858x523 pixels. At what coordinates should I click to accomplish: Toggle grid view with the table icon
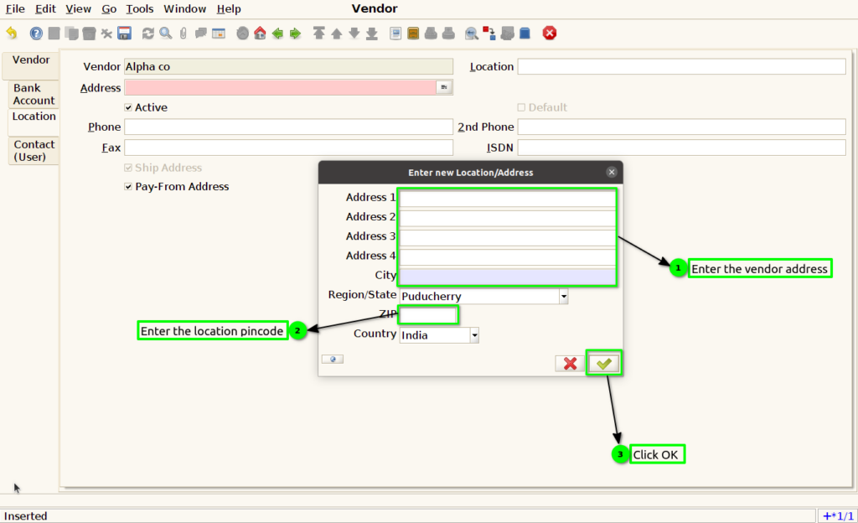click(219, 34)
